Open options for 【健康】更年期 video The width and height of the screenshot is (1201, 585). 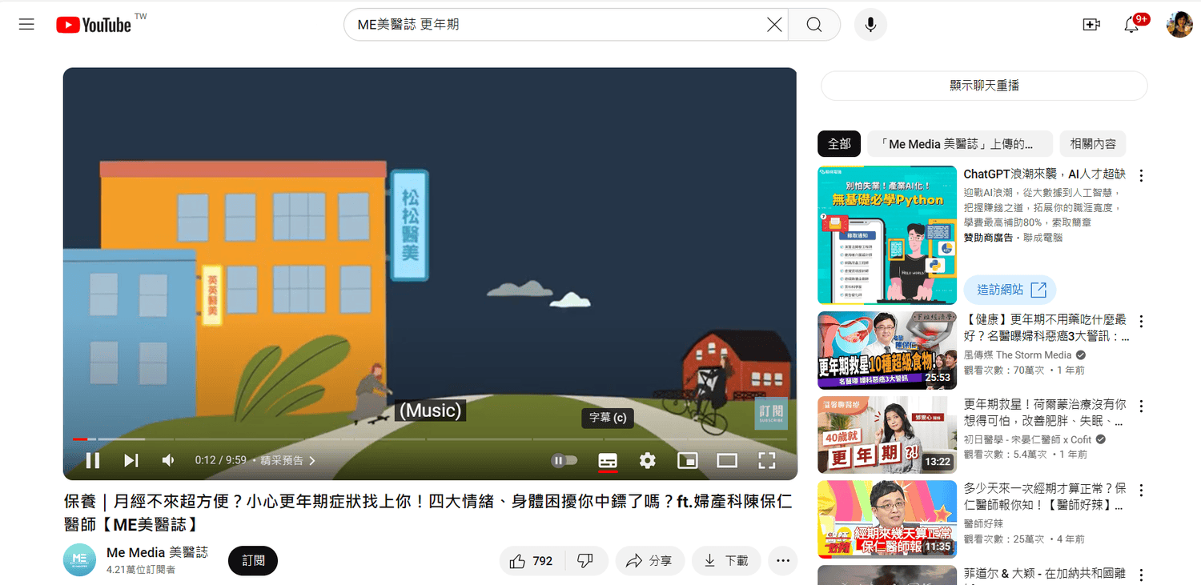[1141, 322]
